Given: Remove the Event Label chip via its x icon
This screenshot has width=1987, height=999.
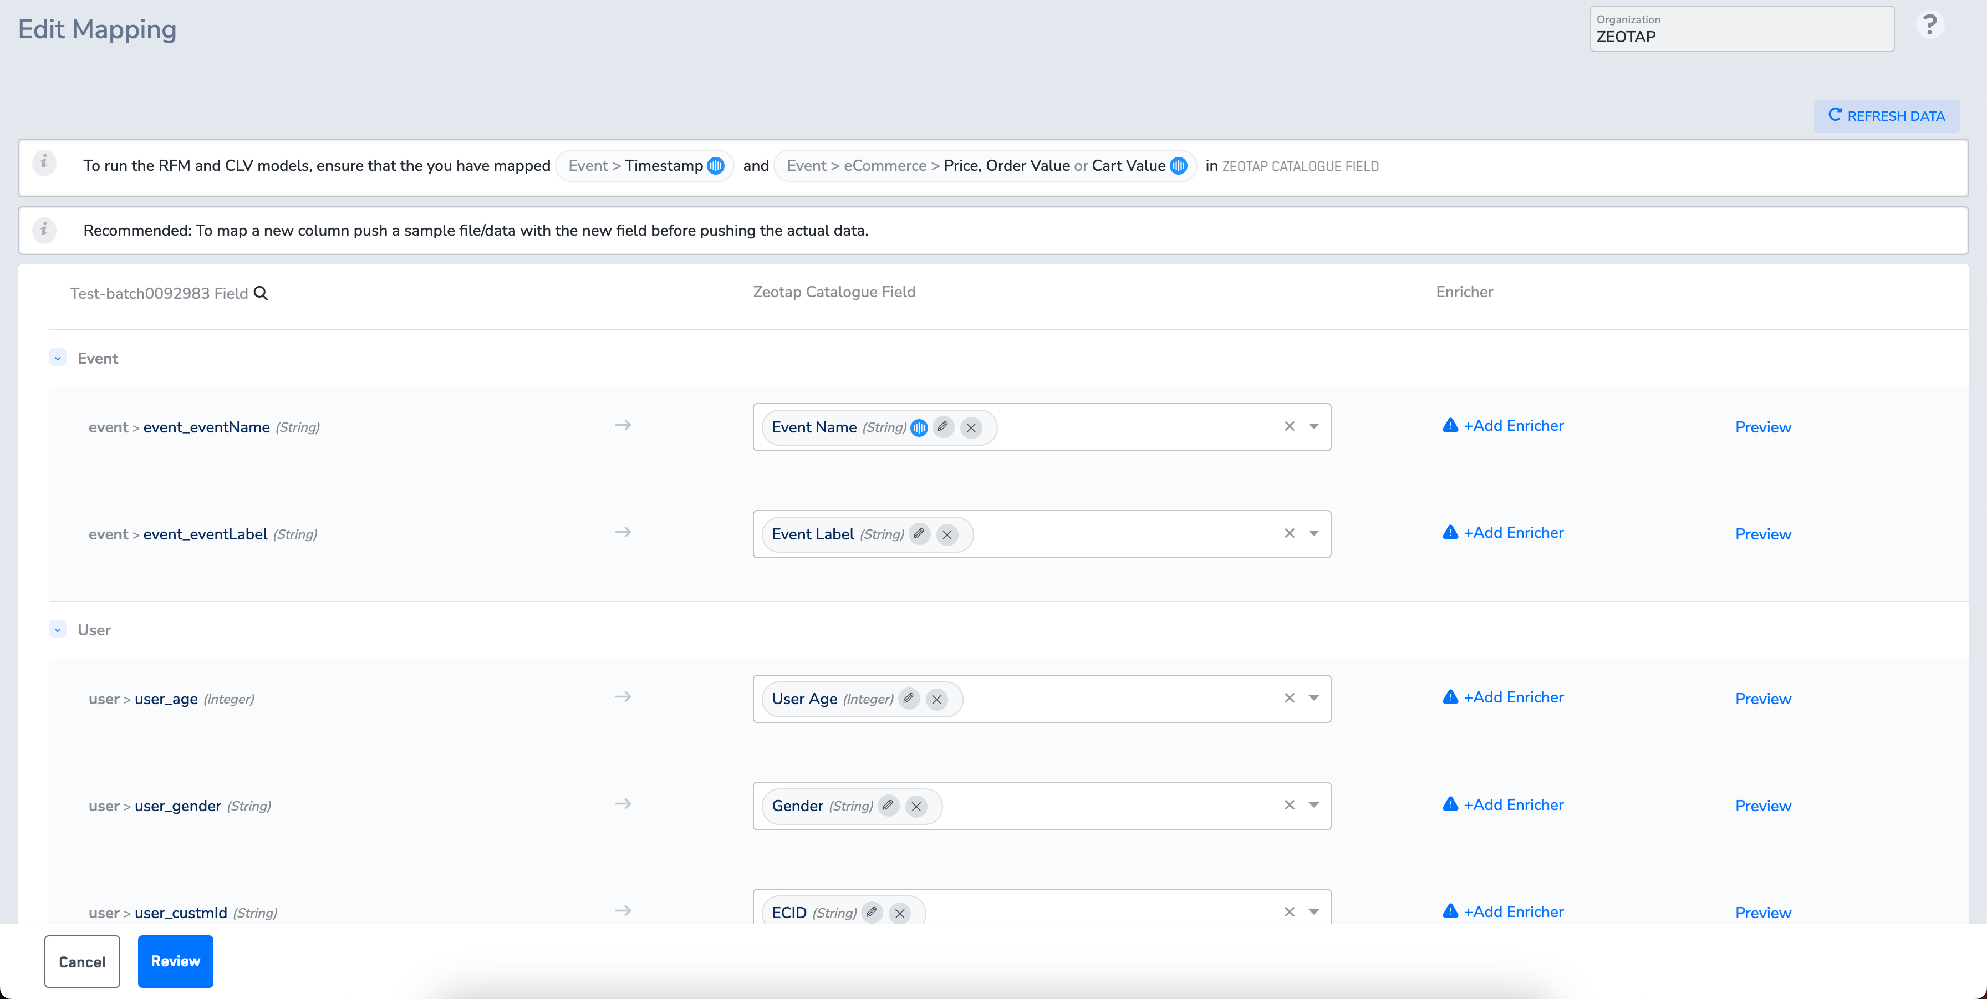Looking at the screenshot, I should (x=947, y=534).
